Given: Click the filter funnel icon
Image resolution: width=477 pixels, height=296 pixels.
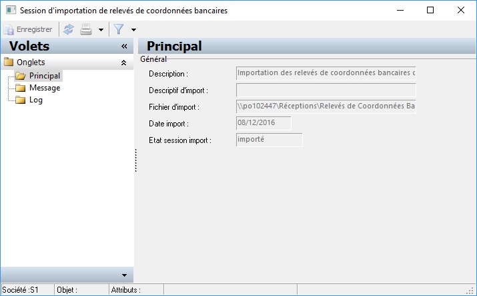Looking at the screenshot, I should (x=119, y=29).
